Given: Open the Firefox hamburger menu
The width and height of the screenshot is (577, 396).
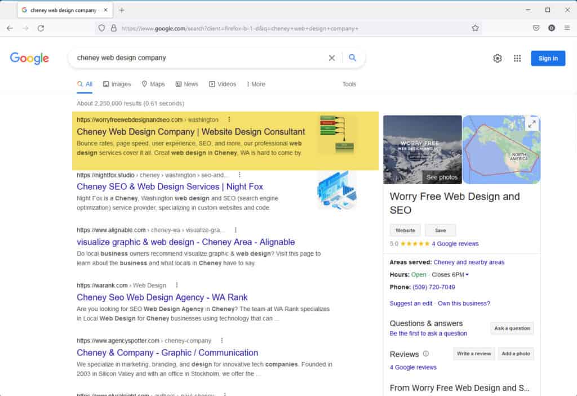Looking at the screenshot, I should 567,28.
